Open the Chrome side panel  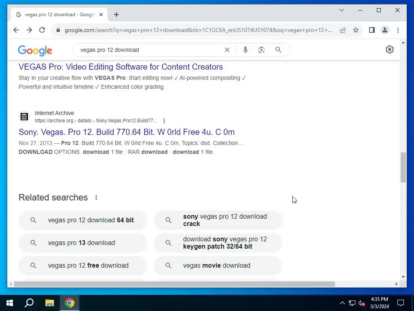(x=372, y=30)
